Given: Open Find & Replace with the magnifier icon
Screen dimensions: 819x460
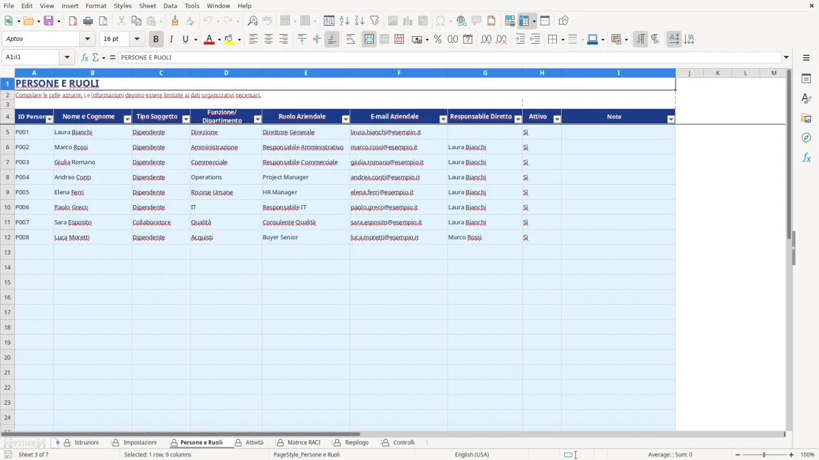Looking at the screenshot, I should tap(253, 21).
